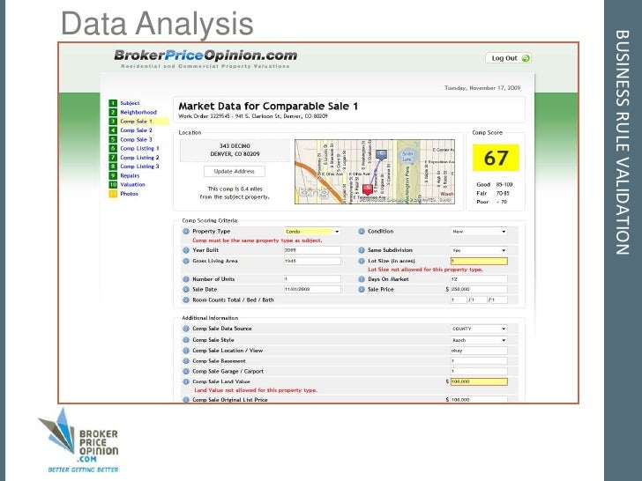Open Comp Sale 2 in sidebar
Screen dimensions: 642x481
click(x=136, y=130)
